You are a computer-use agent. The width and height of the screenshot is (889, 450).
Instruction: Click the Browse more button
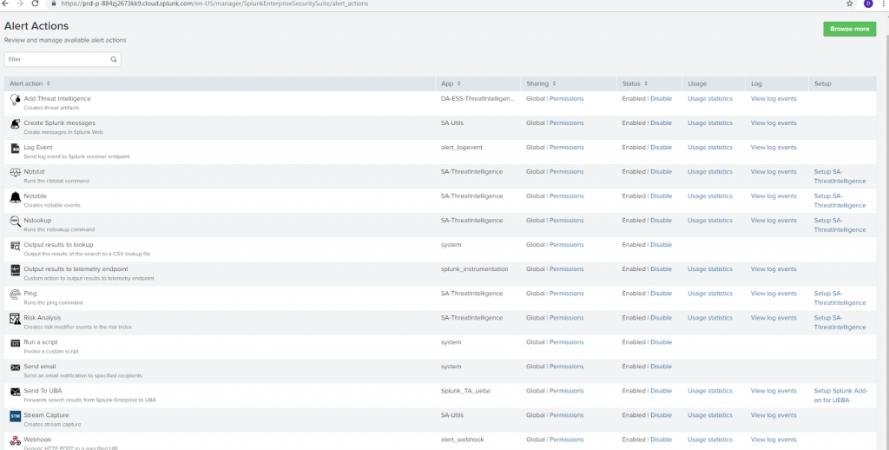coord(849,29)
